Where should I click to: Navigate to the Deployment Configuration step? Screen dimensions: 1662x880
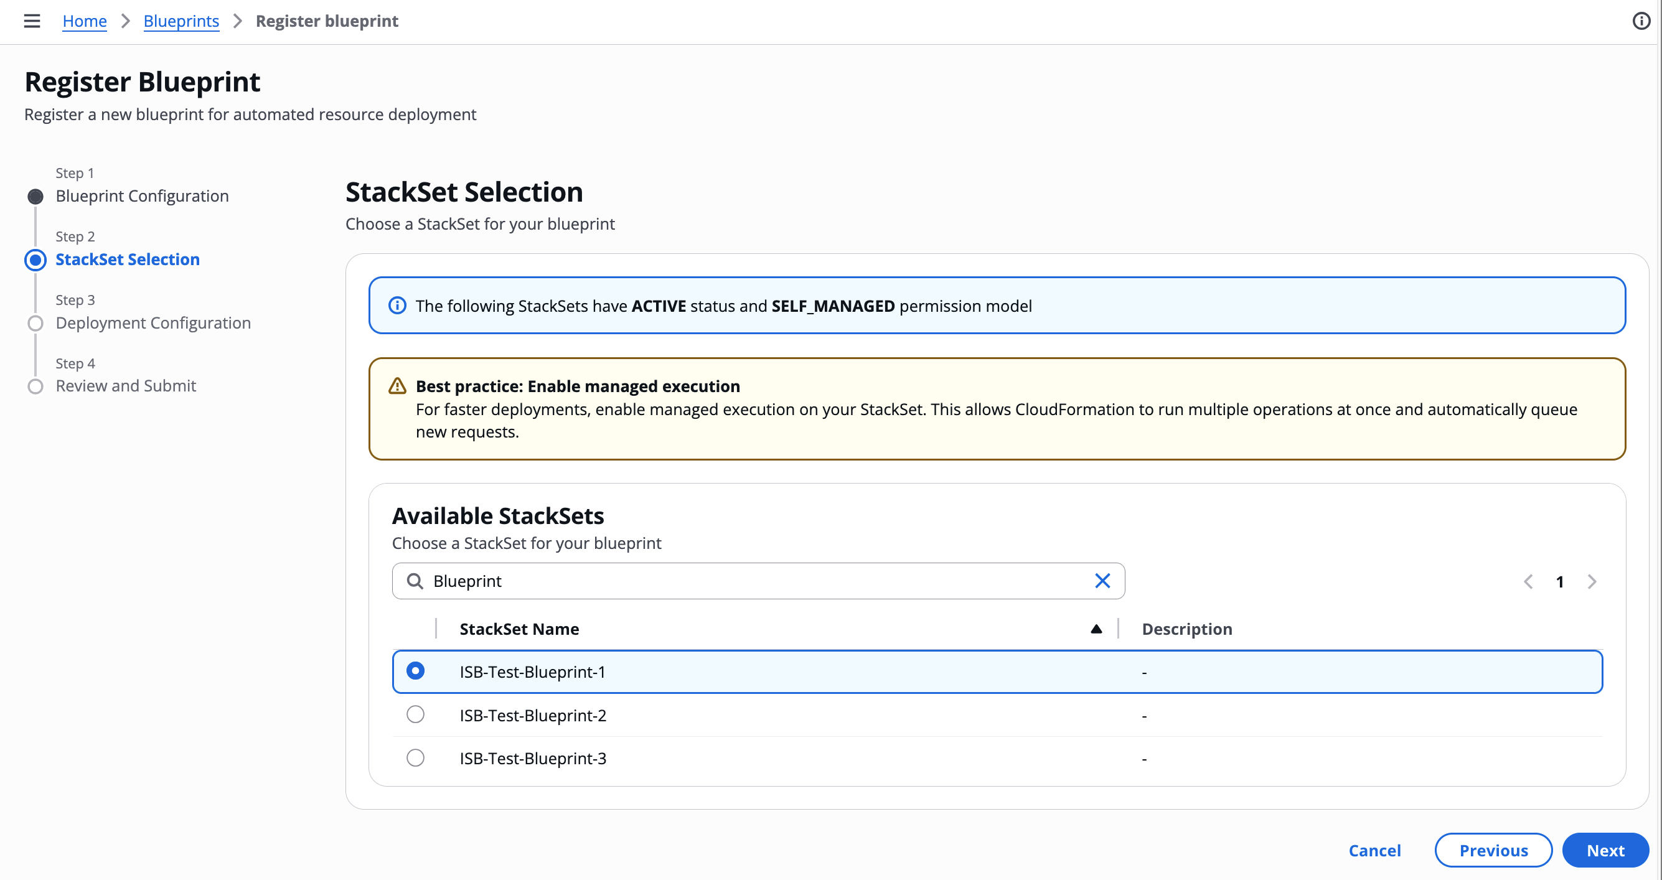click(153, 322)
